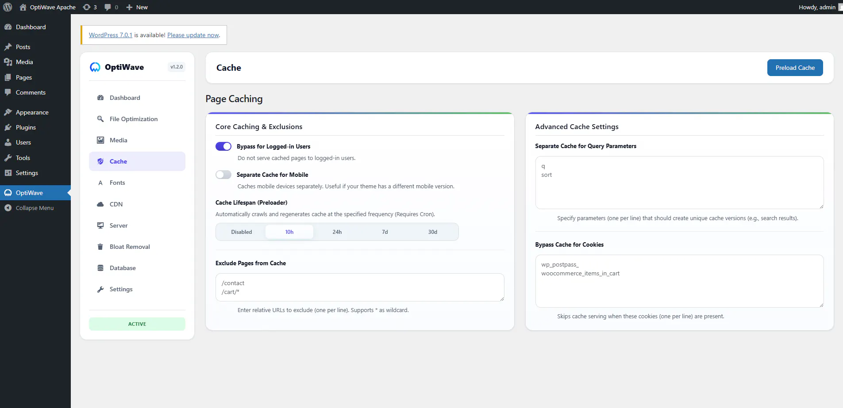Select the Media image icon in OptiWave menu
The height and width of the screenshot is (408, 843).
point(100,140)
